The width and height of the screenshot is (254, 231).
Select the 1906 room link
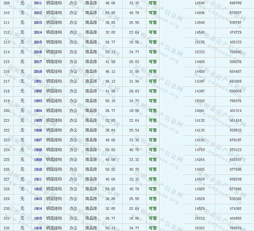click(x=38, y=130)
